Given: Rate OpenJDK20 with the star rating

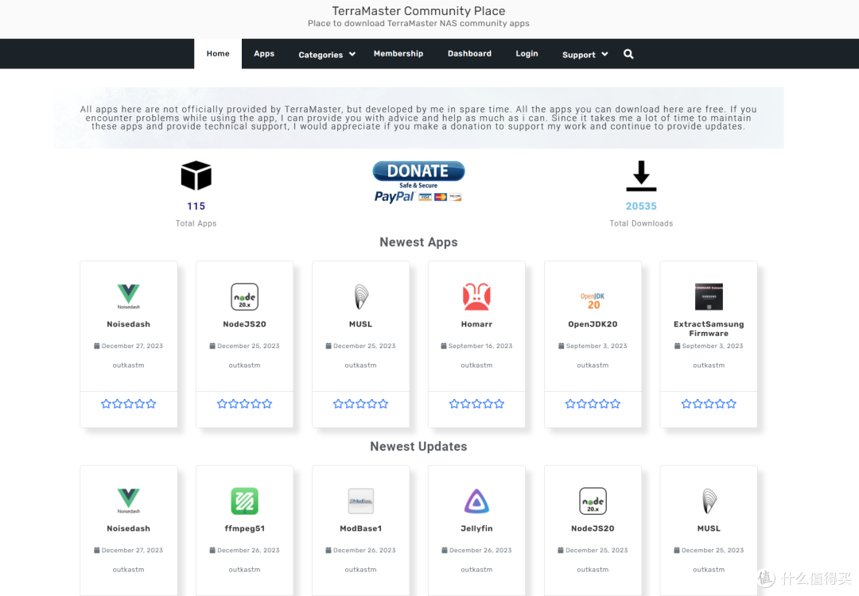Looking at the screenshot, I should tap(593, 404).
